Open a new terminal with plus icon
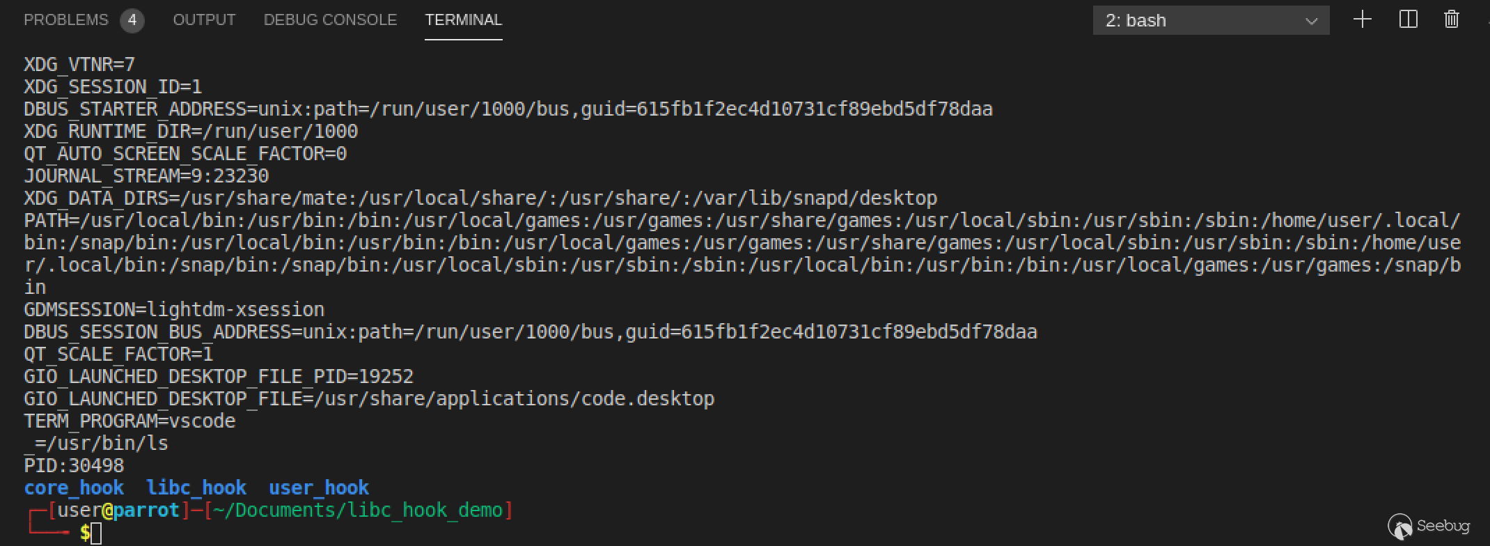This screenshot has height=546, width=1490. (1362, 19)
